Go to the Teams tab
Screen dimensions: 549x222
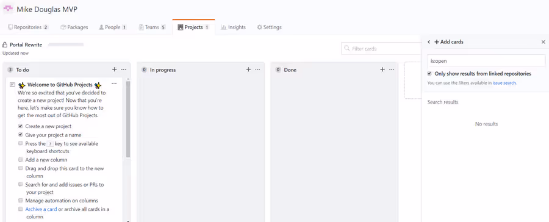pos(152,27)
